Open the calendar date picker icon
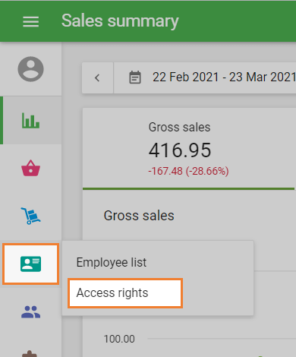The image size is (296, 357). [x=135, y=77]
